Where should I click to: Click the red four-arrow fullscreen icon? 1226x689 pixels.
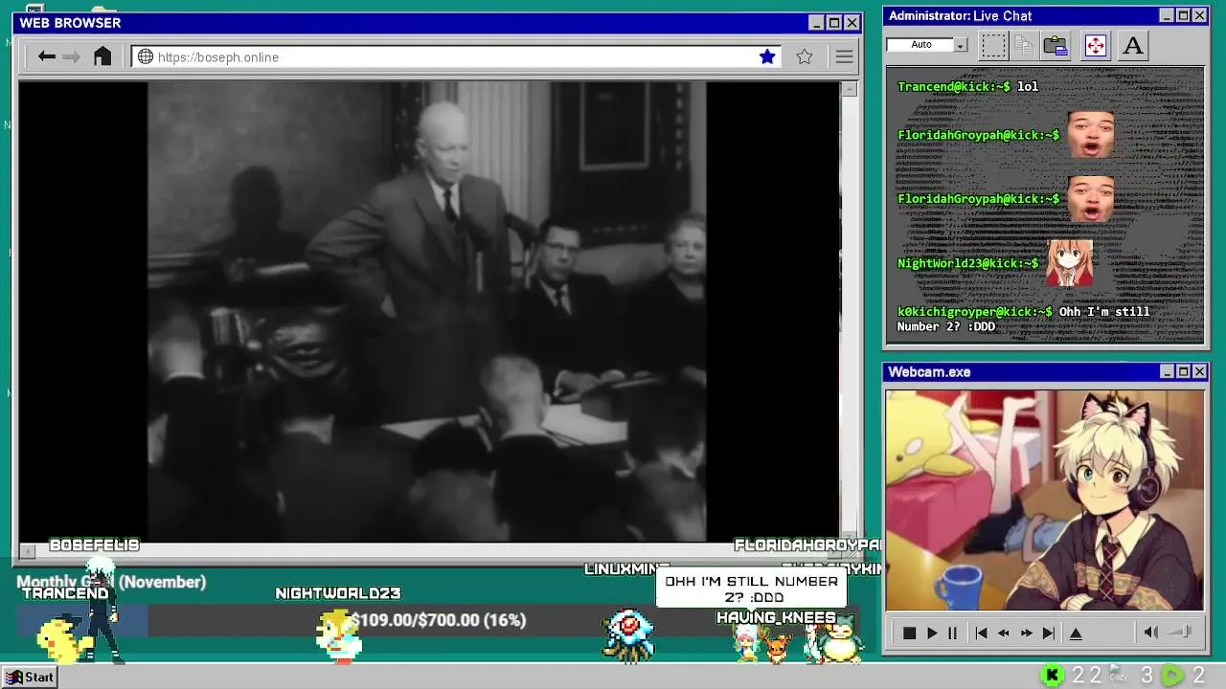1096,45
